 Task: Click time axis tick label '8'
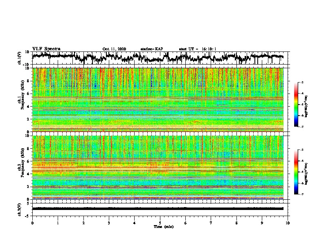[236, 223]
